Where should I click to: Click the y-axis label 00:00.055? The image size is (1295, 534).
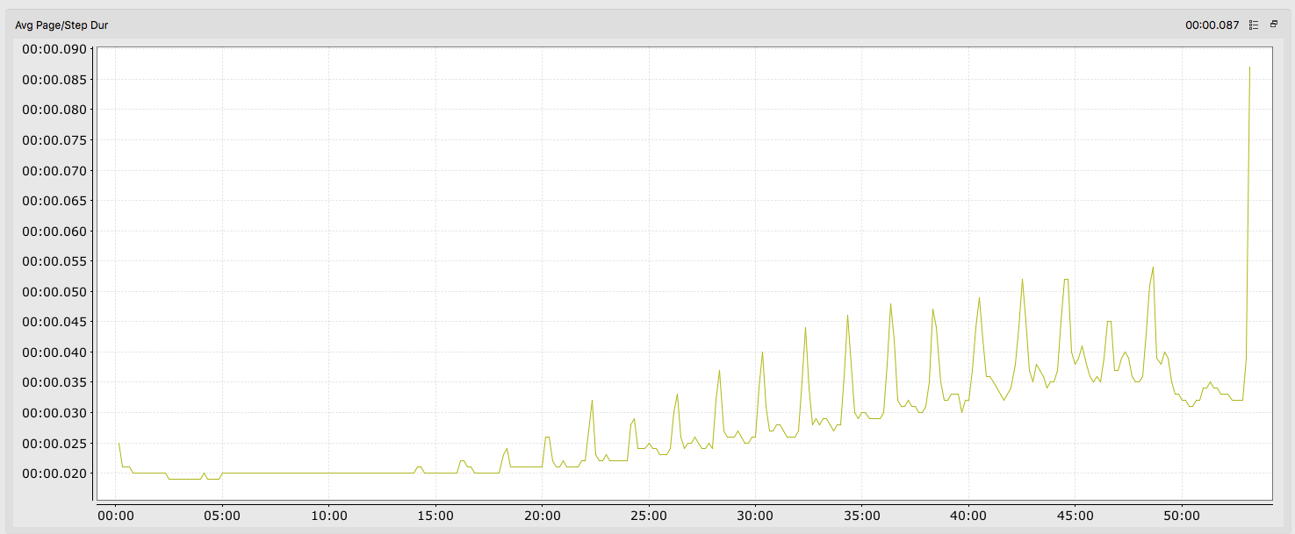pos(55,261)
